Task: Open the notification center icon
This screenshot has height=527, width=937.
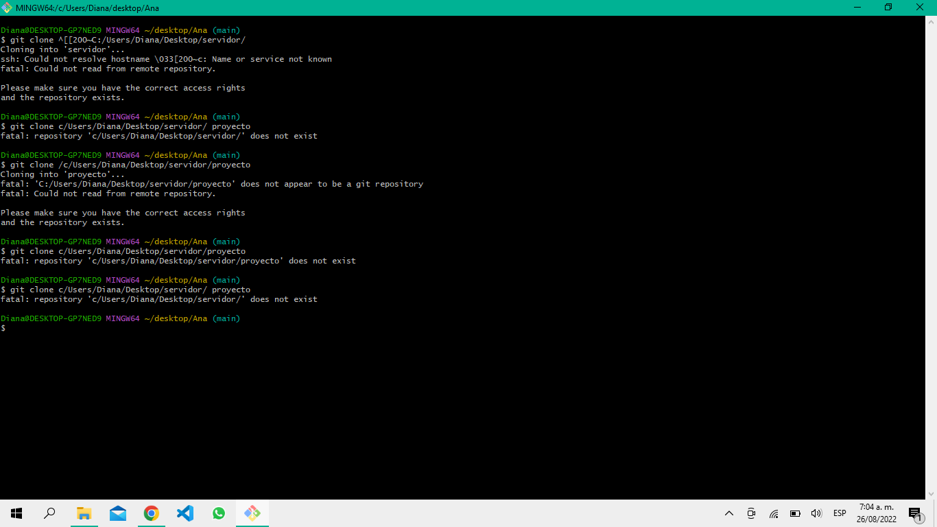Action: 915,513
